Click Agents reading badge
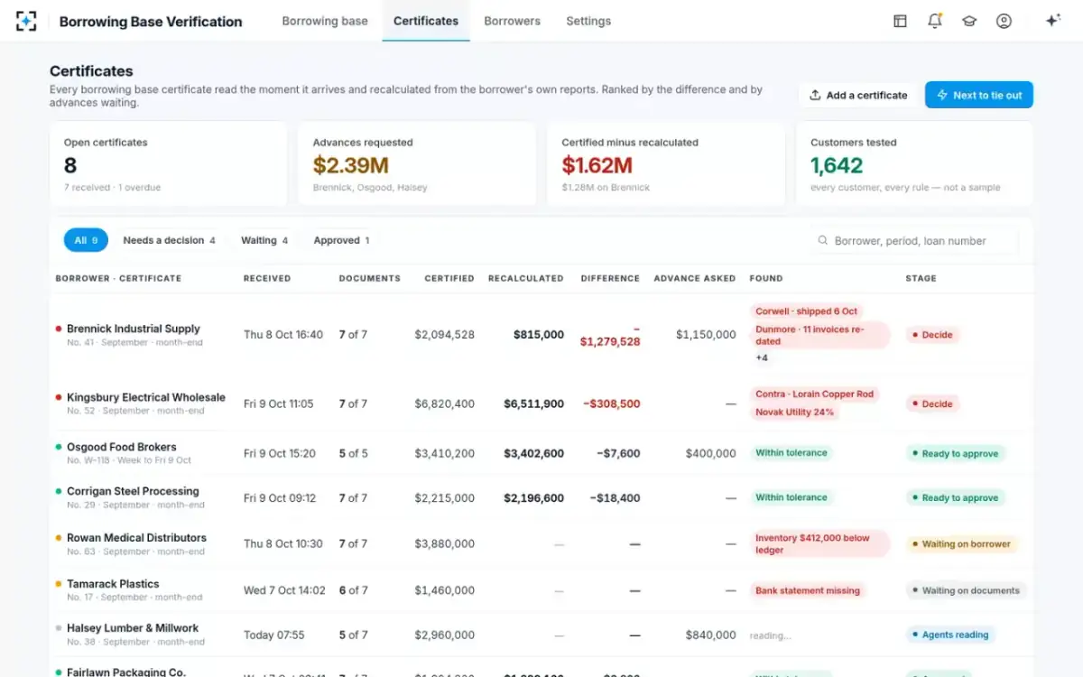This screenshot has height=677, width=1083. pos(950,635)
